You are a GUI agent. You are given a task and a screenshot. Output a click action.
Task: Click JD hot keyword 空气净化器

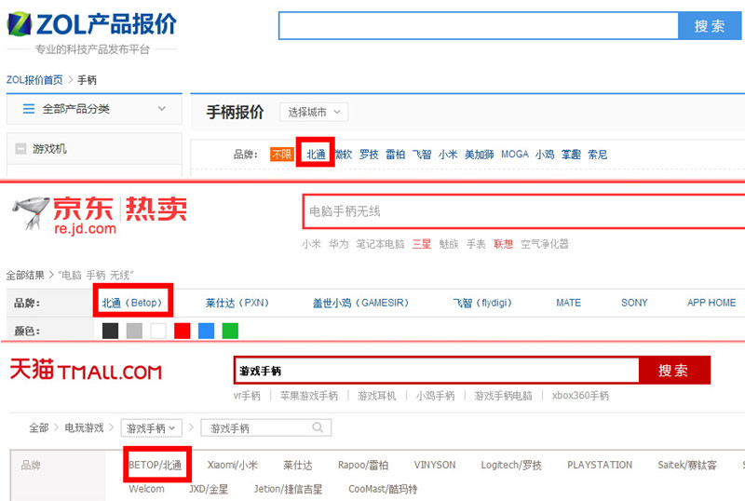click(x=545, y=244)
